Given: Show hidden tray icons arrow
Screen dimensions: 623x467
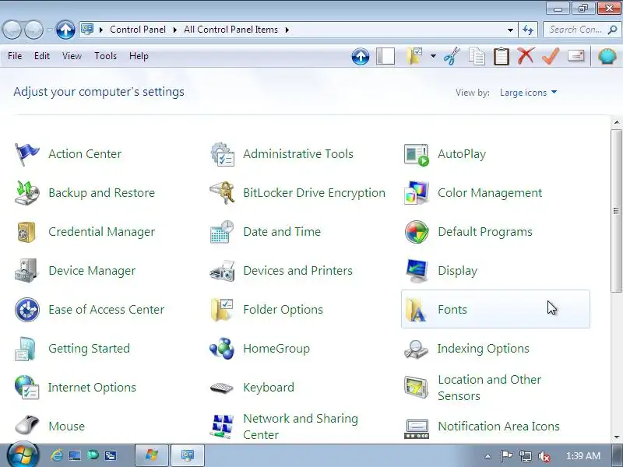Looking at the screenshot, I should (x=488, y=456).
